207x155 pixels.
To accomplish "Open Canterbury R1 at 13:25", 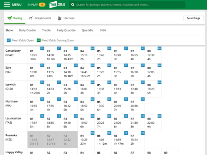I will pyautogui.click(x=36, y=55).
